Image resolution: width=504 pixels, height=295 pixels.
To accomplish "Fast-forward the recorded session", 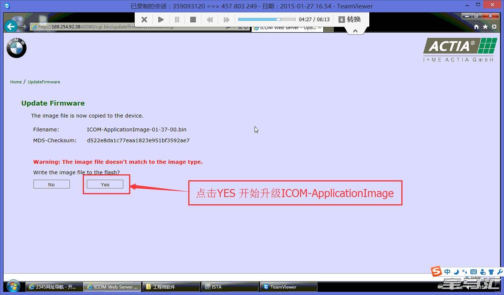I will click(226, 20).
